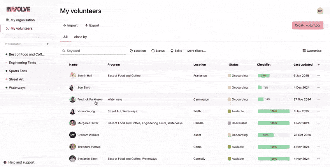The width and height of the screenshot is (330, 167).
Task: Expand the Location filter
Action: coord(138,51)
